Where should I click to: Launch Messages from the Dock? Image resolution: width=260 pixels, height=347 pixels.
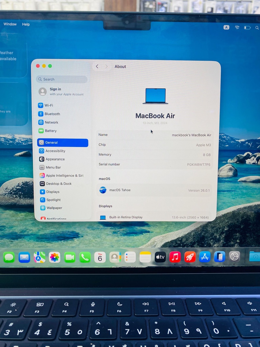(9, 257)
